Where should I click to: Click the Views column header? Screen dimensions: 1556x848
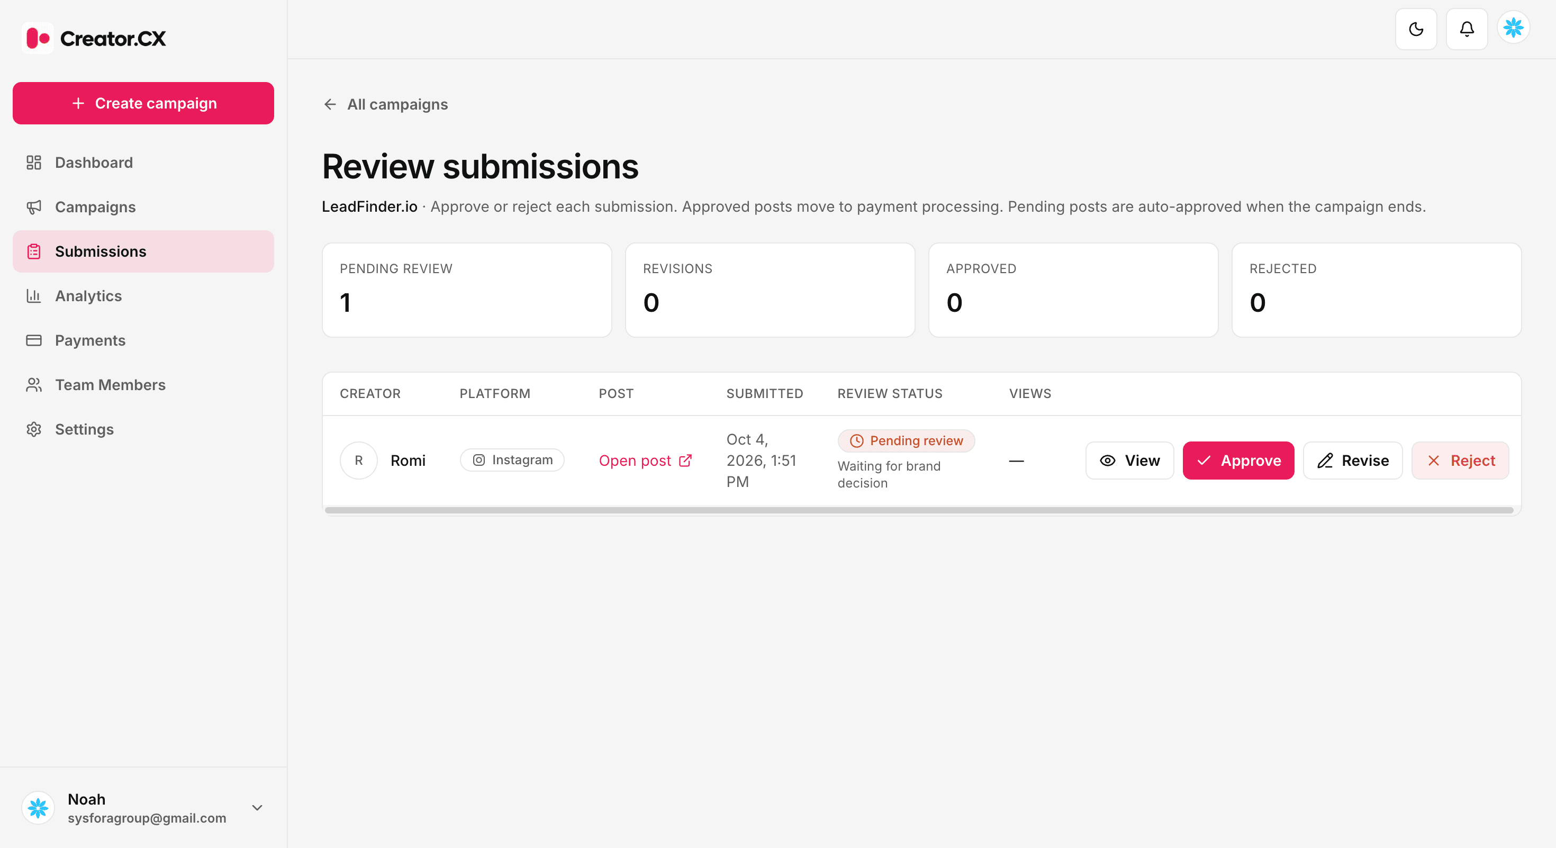[1030, 394]
